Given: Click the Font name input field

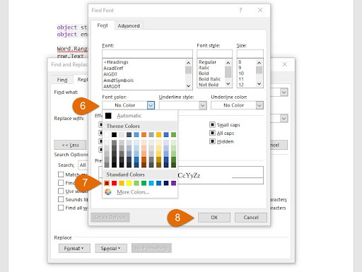Looking at the screenshot, I should (147, 54).
